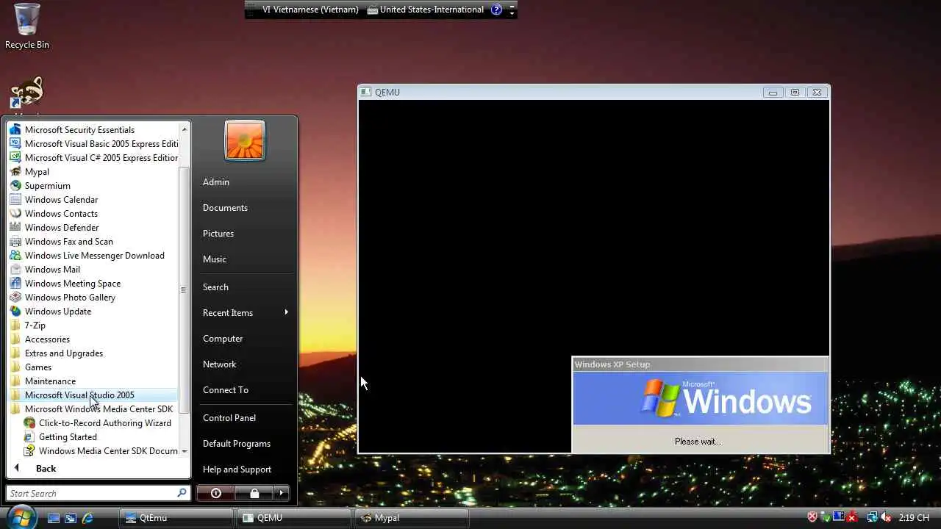The image size is (941, 529).
Task: Open Windows Fax and Scan
Action: [93, 242]
